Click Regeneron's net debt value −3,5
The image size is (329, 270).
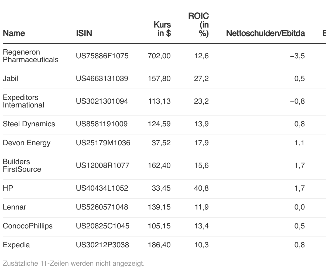click(x=297, y=56)
